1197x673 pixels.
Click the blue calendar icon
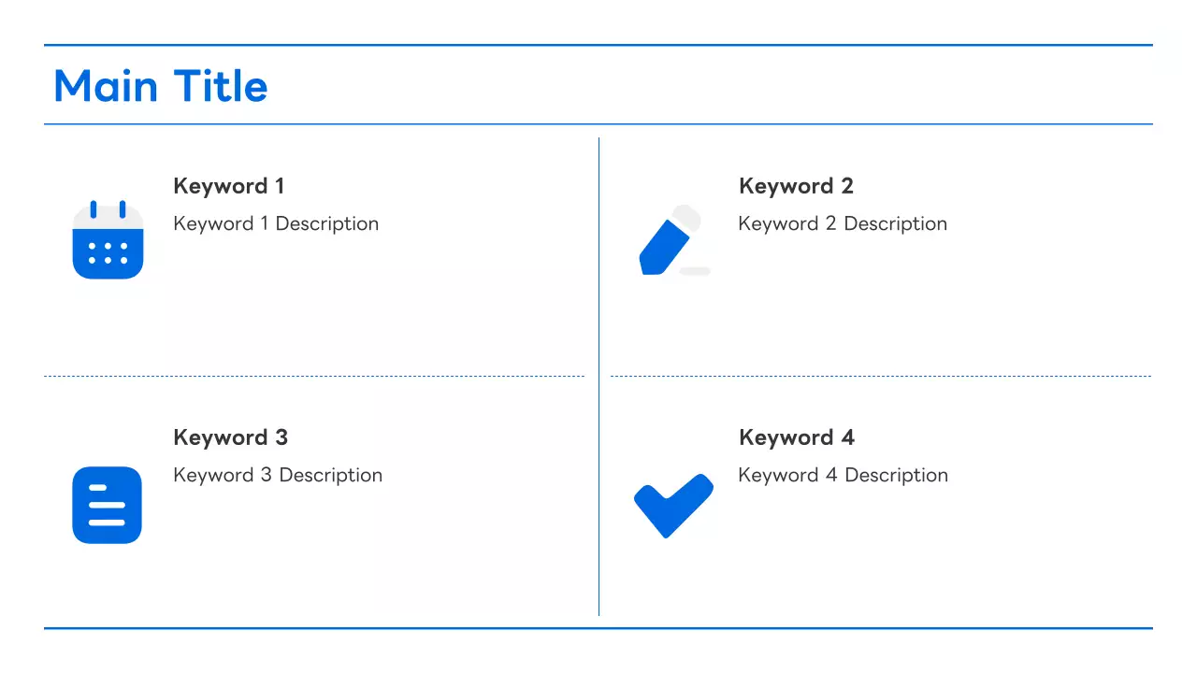pyautogui.click(x=108, y=241)
